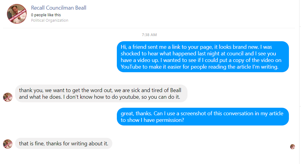Click the avatar beside the "sick and tired" message
This screenshot has width=301, height=164.
[x=8, y=97]
